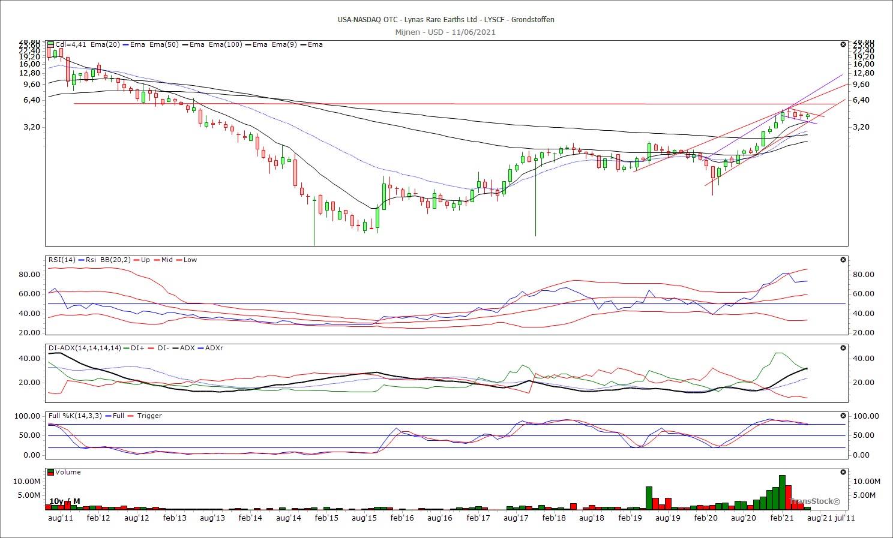This screenshot has height=538, width=893.
Task: Click the feb'15 date label
Action: point(326,518)
